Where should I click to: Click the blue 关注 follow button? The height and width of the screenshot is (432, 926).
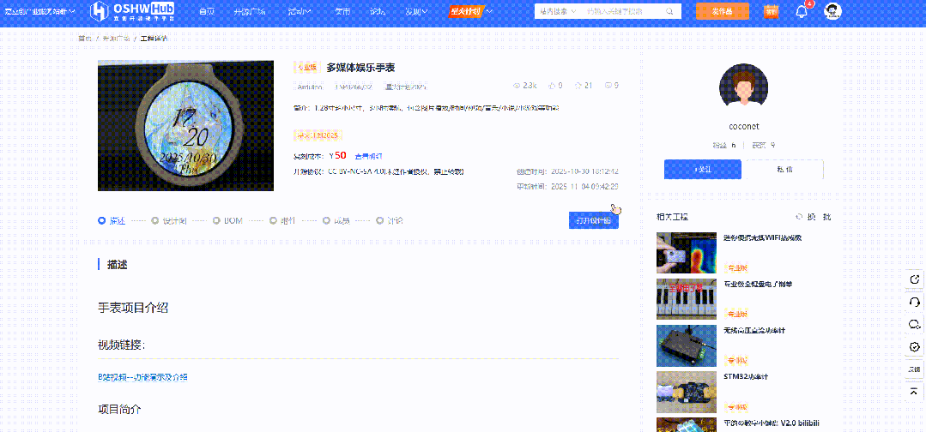(702, 170)
